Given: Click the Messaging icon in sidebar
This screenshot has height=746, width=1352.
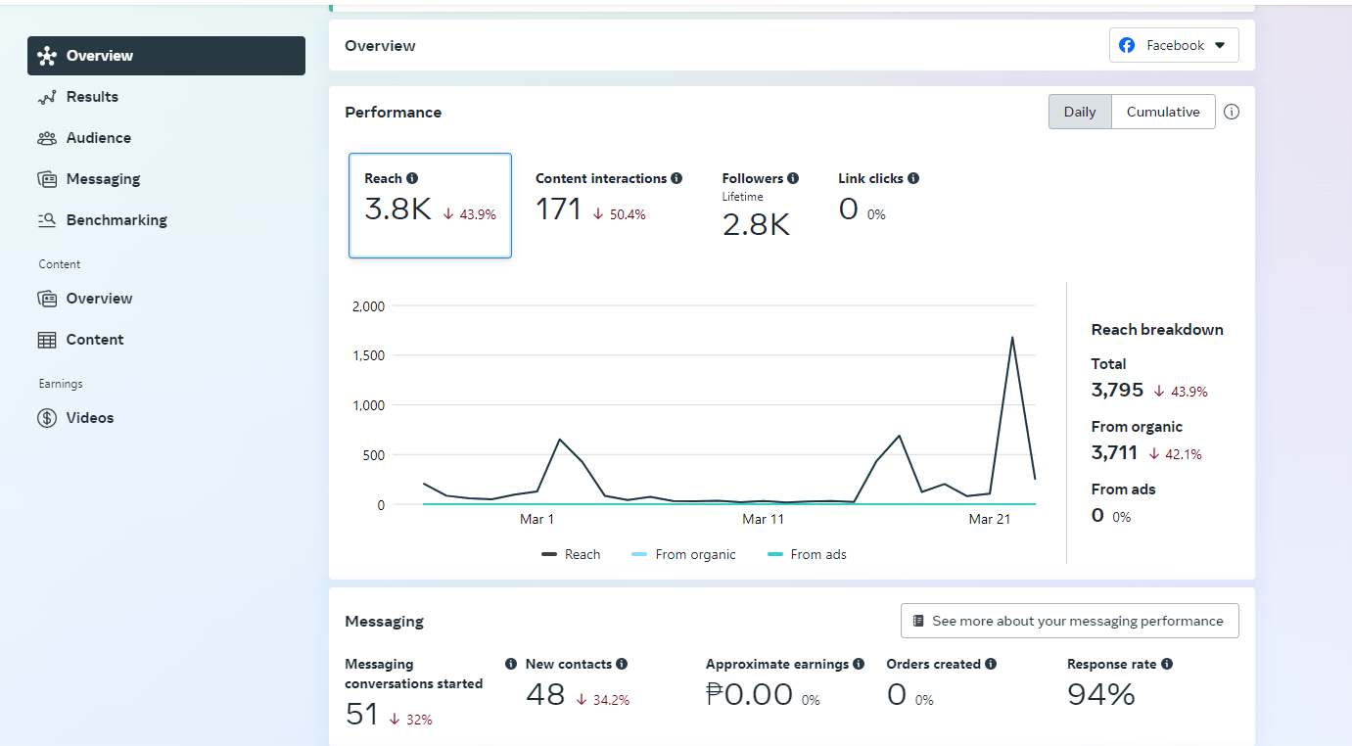Looking at the screenshot, I should (47, 179).
